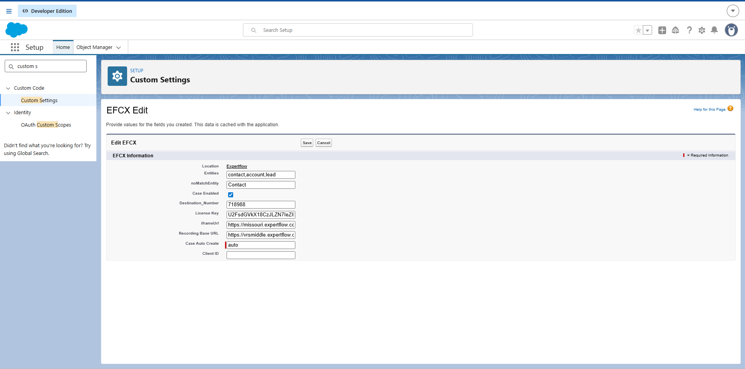Open the Global Actions plus icon
The width and height of the screenshot is (745, 369).
(x=662, y=30)
